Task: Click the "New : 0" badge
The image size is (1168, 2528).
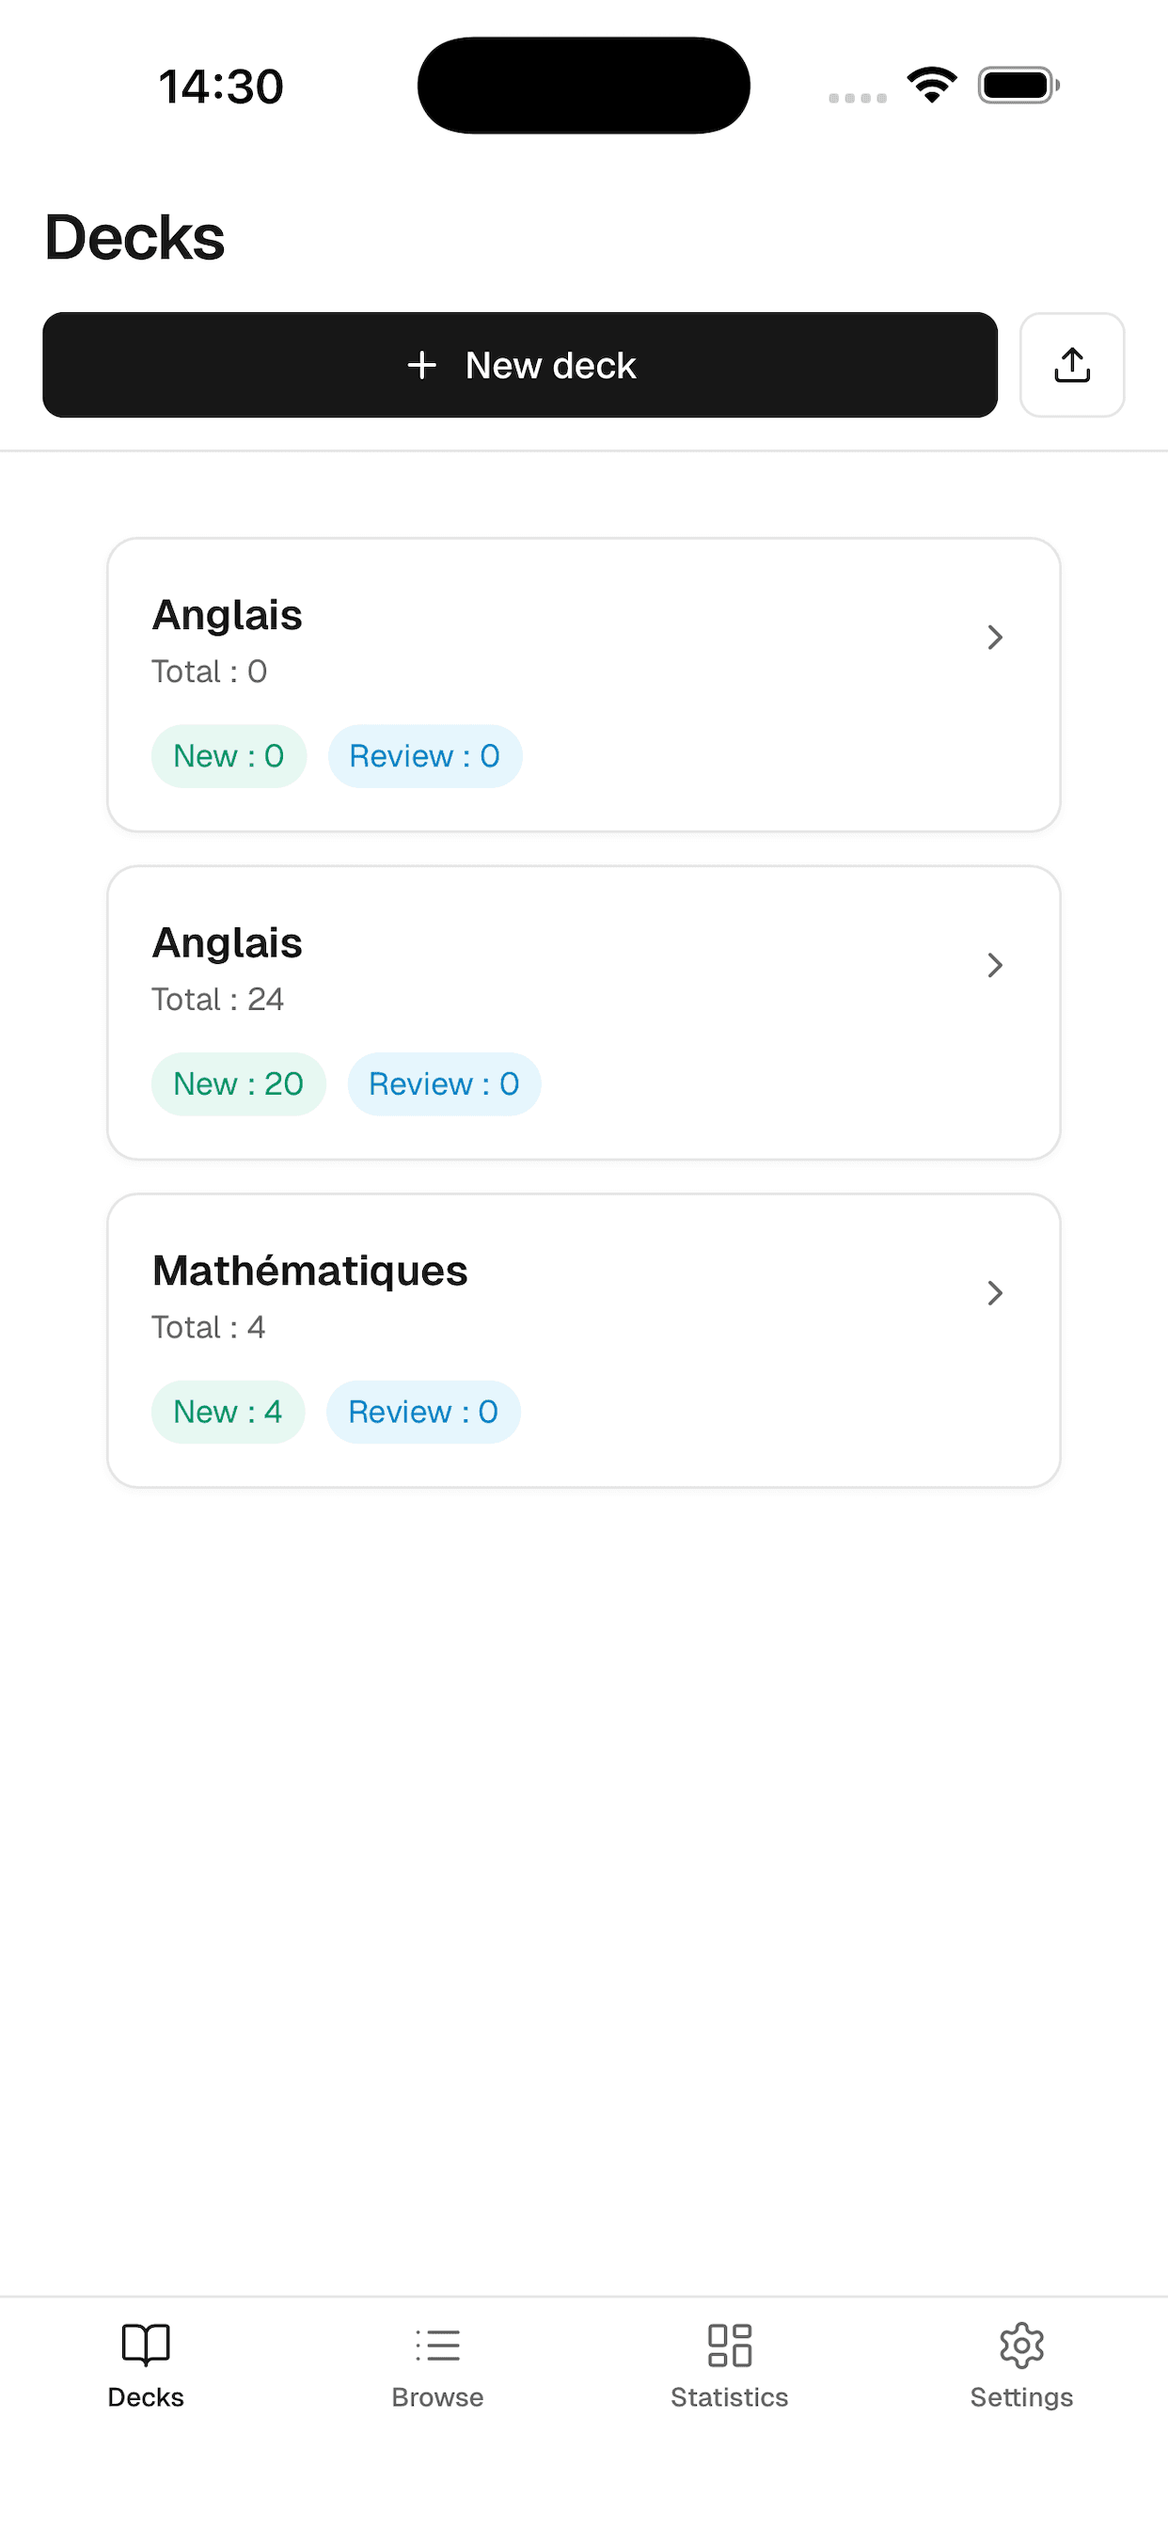Action: (x=229, y=757)
